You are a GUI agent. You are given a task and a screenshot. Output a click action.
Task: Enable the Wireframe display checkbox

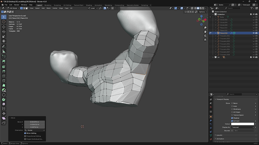pyautogui.click(x=232, y=109)
